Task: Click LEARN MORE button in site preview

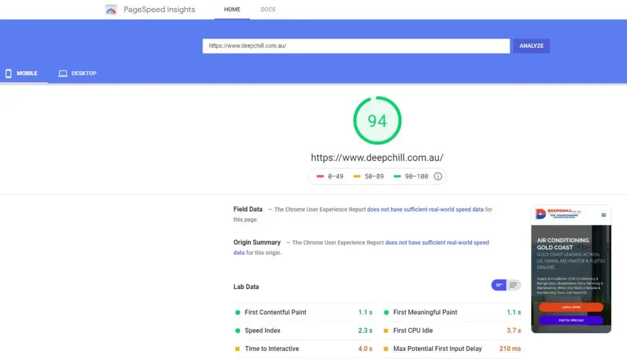Action: (x=571, y=307)
